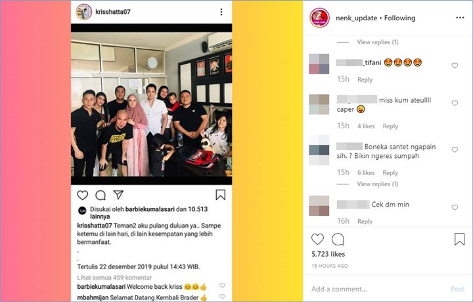
Task: Open more options next to nenk_update Following
Action: (x=460, y=18)
